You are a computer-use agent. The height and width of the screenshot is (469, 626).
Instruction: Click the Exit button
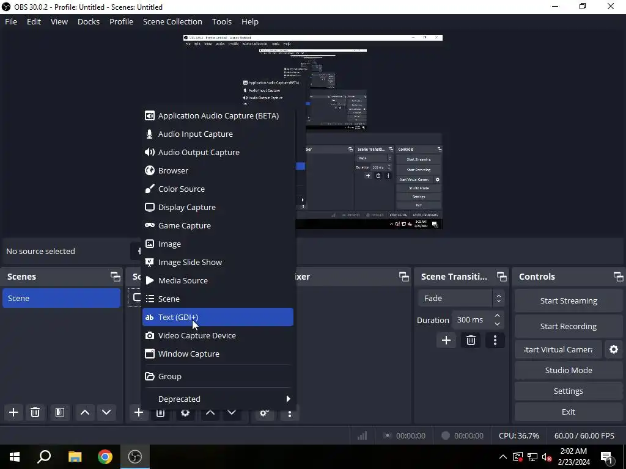point(569,412)
